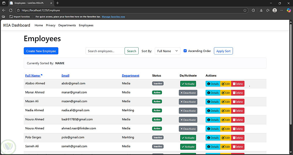This screenshot has height=155, width=293.
Task: Toggle the Ascending Order checkbox
Action: (185, 51)
